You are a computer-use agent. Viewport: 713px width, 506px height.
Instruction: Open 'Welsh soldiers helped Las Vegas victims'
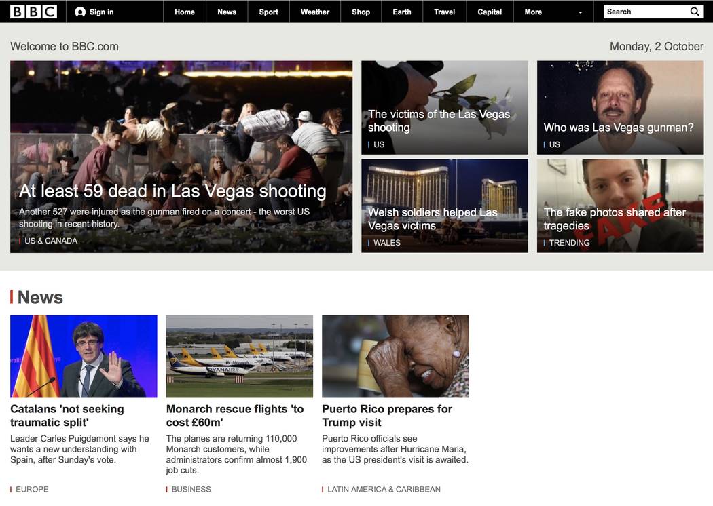coord(433,219)
